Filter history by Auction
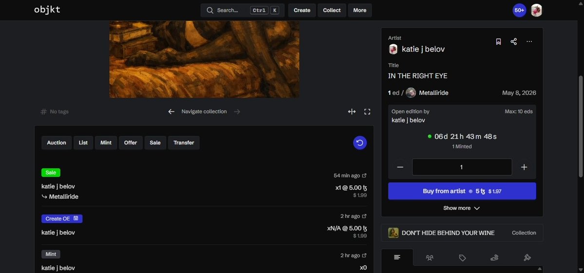 pos(57,143)
